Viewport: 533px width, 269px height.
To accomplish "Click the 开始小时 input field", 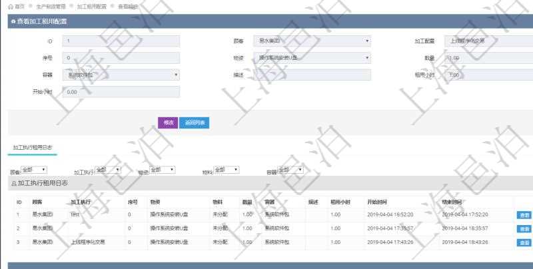I will pos(121,92).
